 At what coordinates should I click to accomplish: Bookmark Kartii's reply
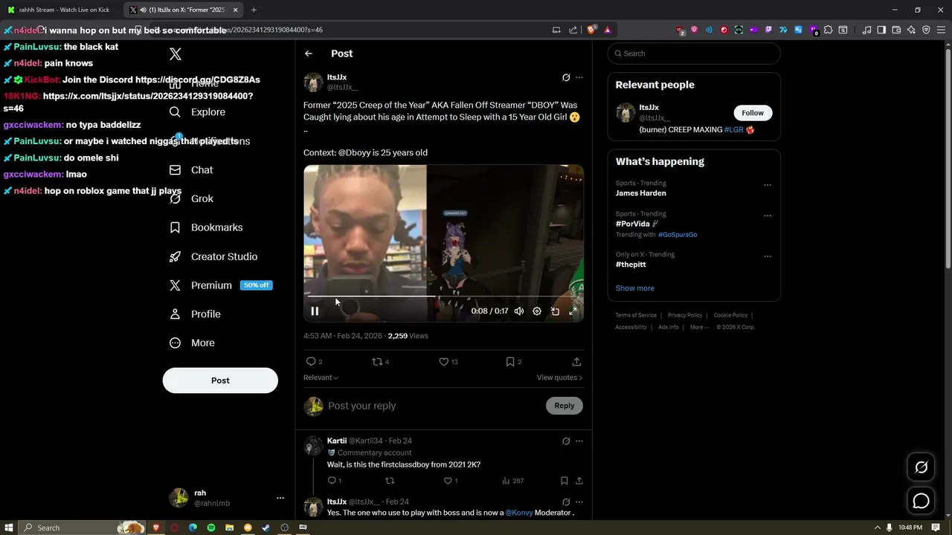pos(565,481)
